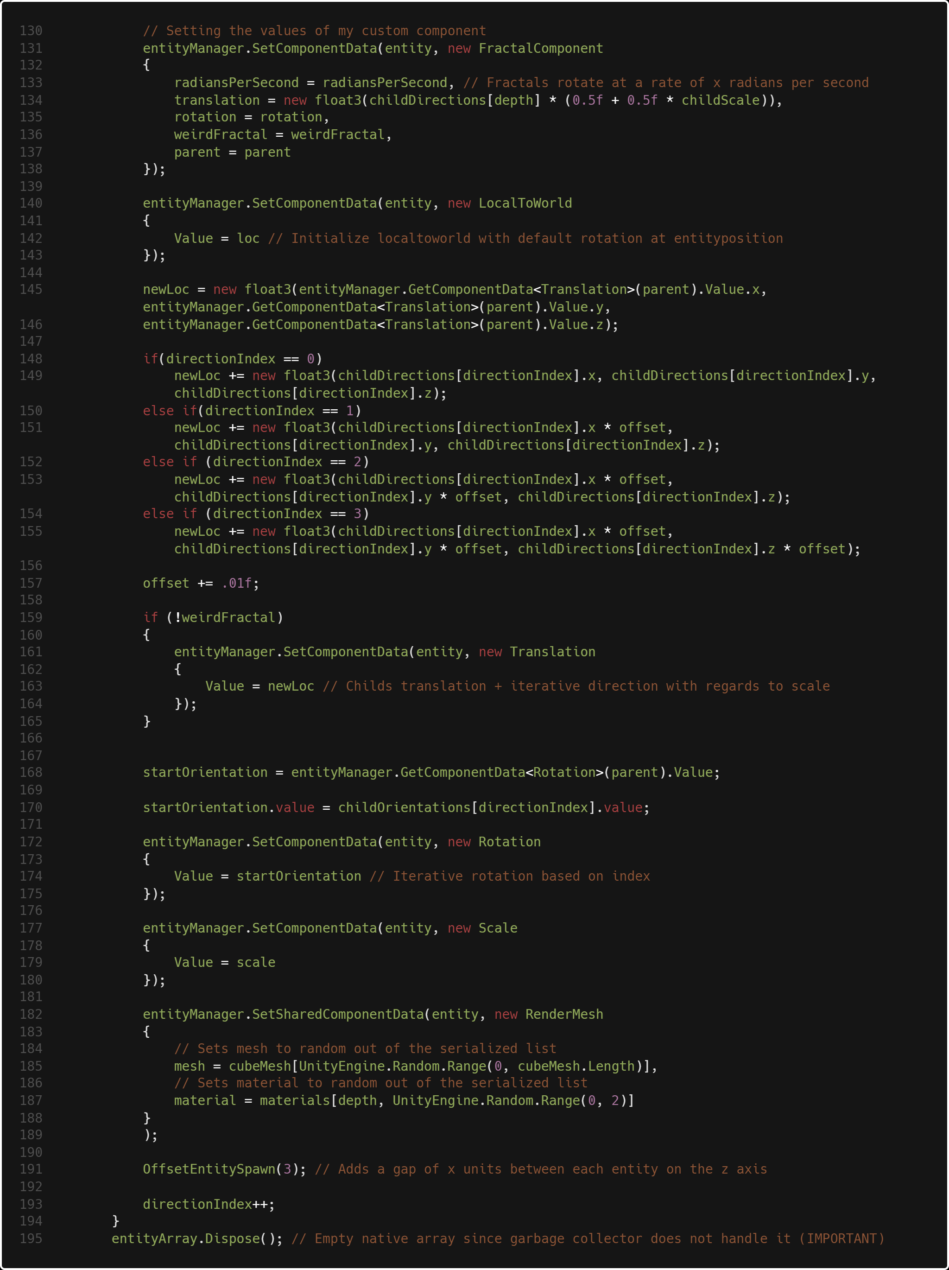949x1270 pixels.
Task: Click 'FractalComponent' on line 131
Action: (x=541, y=48)
